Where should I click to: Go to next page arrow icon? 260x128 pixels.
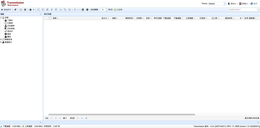point(78,118)
